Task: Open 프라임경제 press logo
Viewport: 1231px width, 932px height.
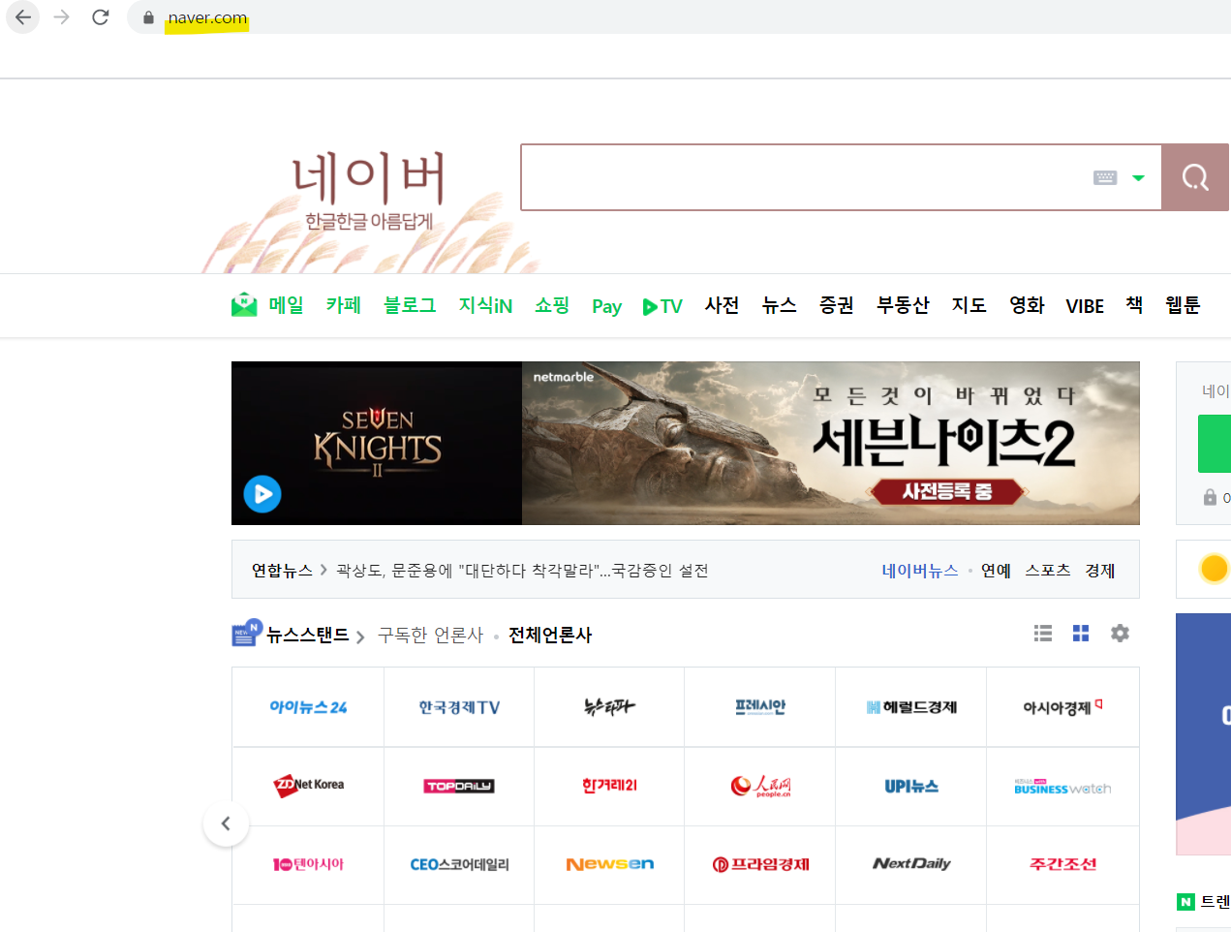Action: tap(760, 864)
